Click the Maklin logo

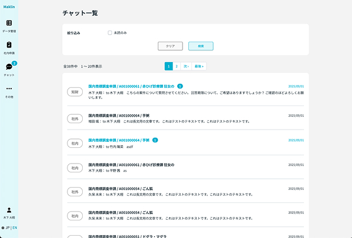[9, 7]
